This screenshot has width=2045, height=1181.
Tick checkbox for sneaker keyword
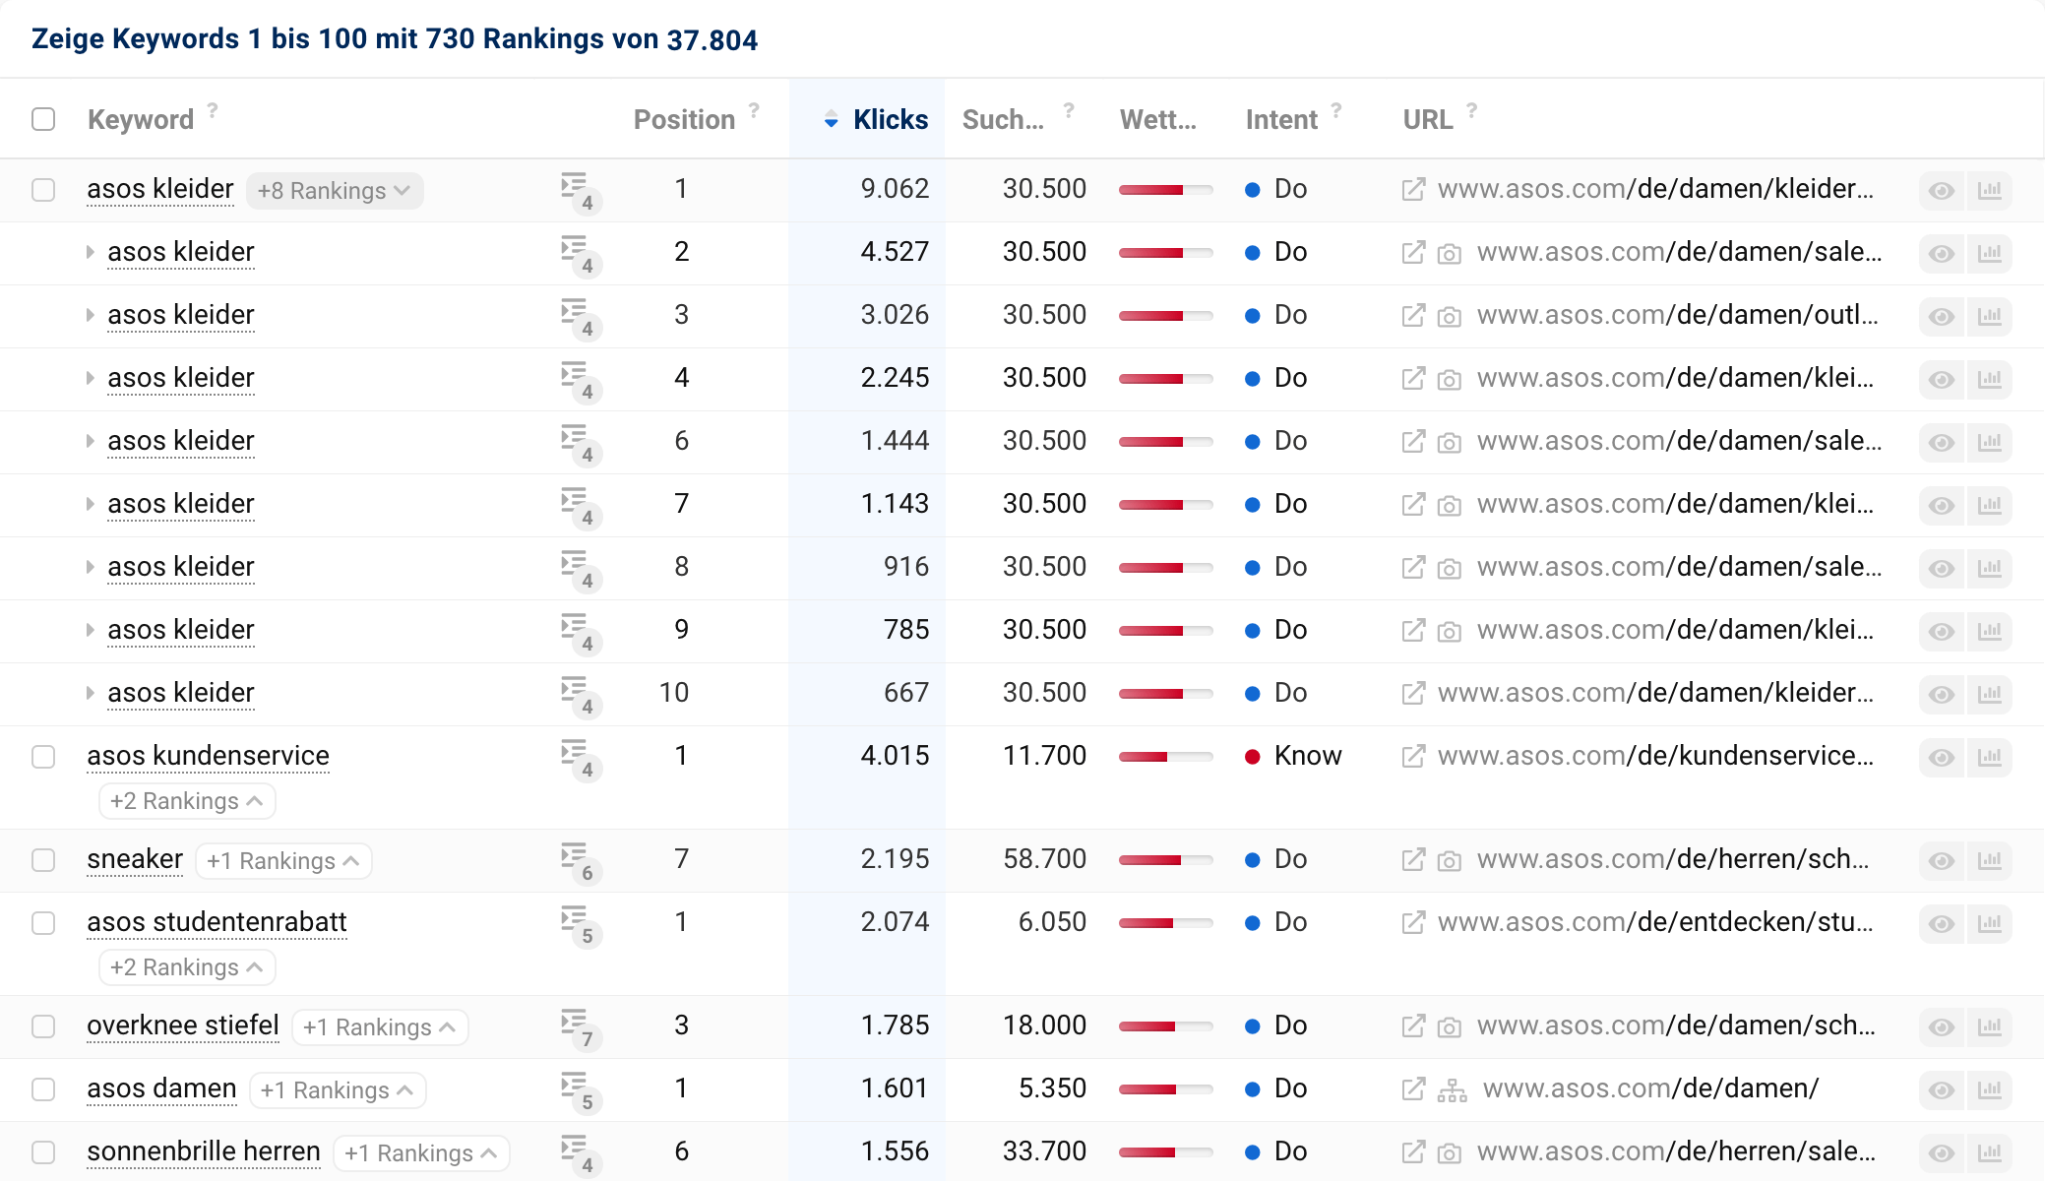tap(43, 859)
